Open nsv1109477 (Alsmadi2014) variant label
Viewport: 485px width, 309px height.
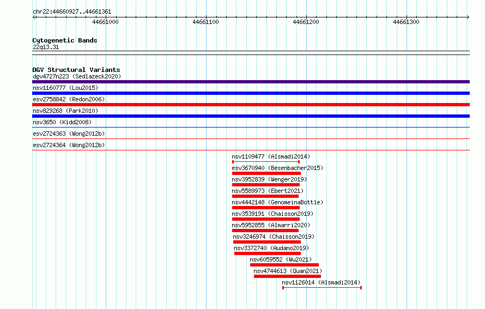pyautogui.click(x=271, y=156)
